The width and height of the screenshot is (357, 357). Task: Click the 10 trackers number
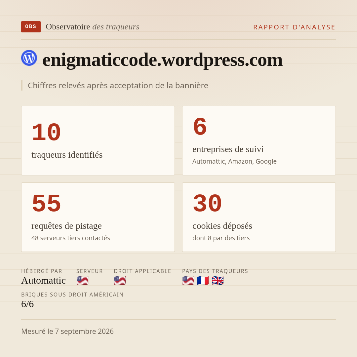click(46, 133)
